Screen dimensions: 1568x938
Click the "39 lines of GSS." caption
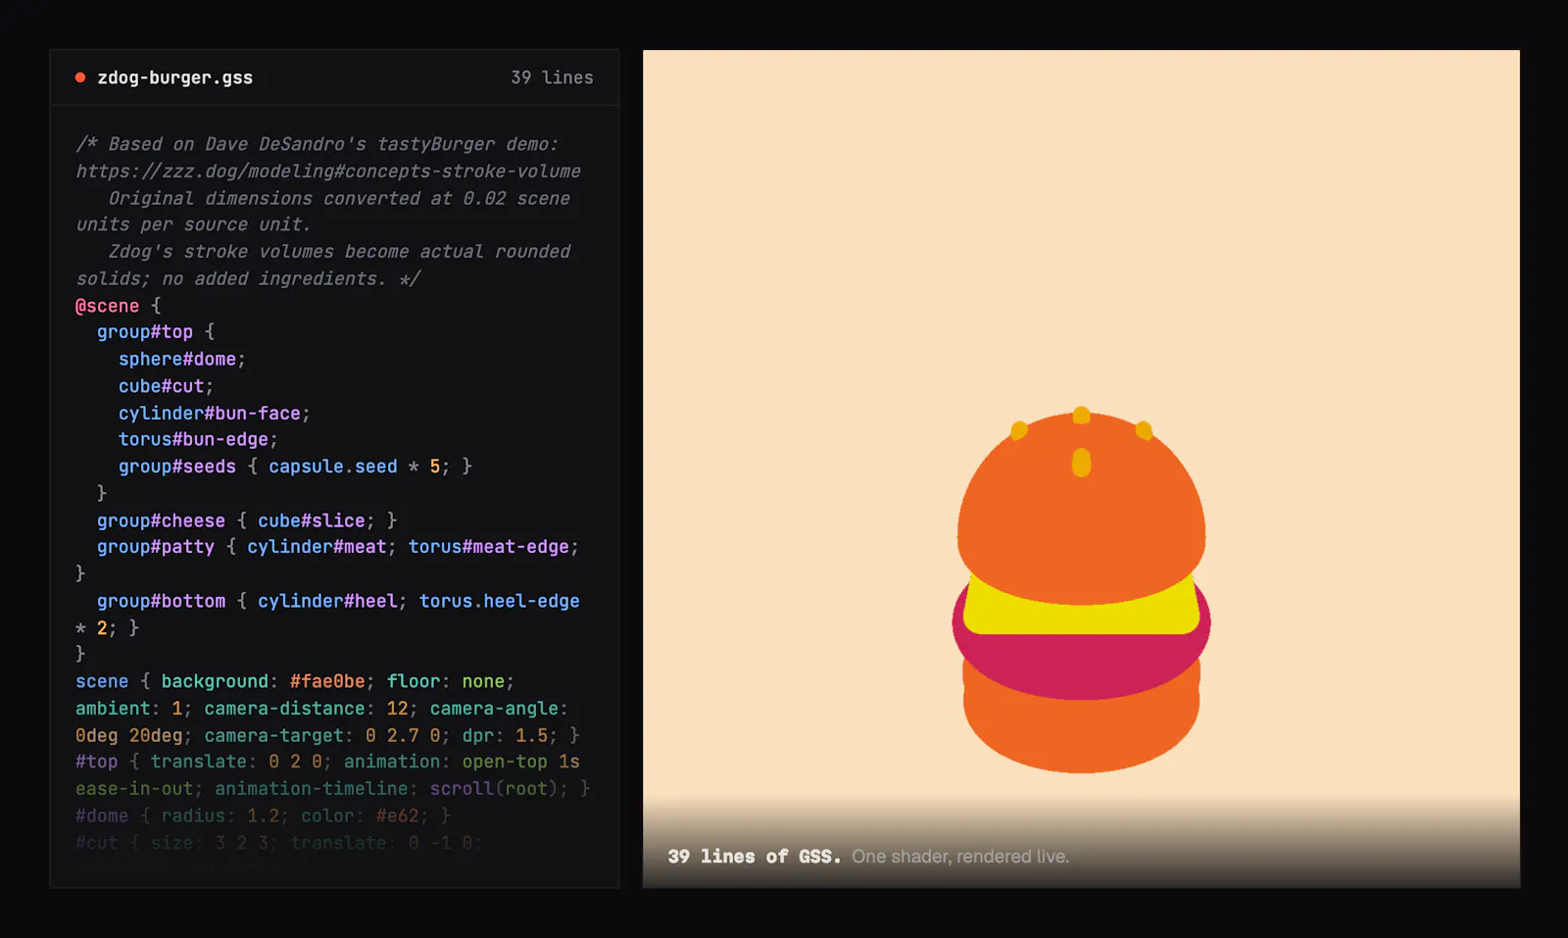[754, 857]
